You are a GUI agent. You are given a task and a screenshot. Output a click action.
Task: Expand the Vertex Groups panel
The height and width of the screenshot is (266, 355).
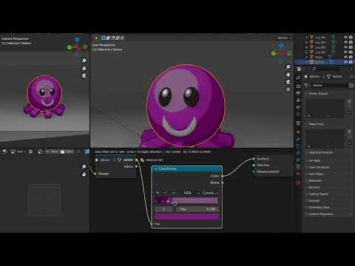click(318, 94)
